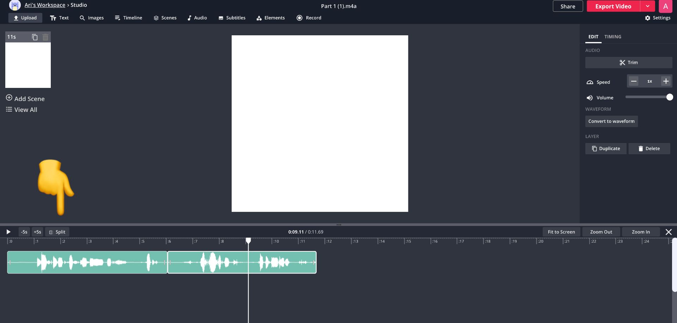Click Add Scene in the left panel
The height and width of the screenshot is (323, 677).
(25, 99)
